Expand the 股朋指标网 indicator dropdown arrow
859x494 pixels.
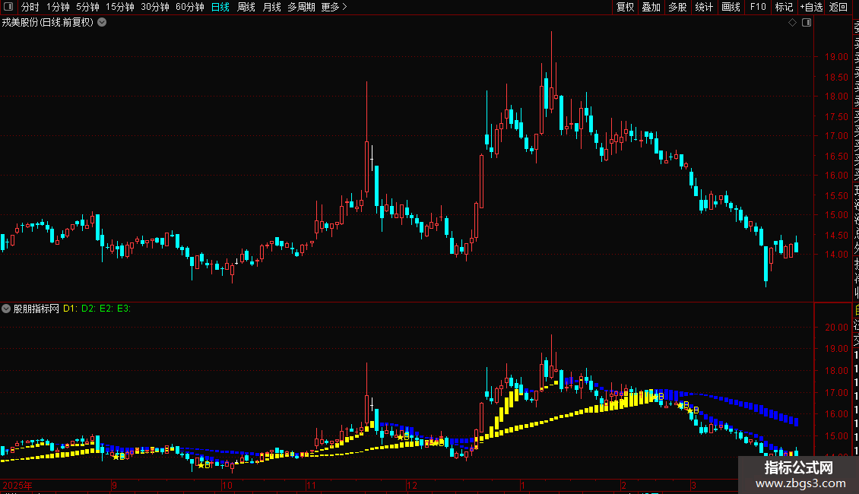tap(6, 309)
